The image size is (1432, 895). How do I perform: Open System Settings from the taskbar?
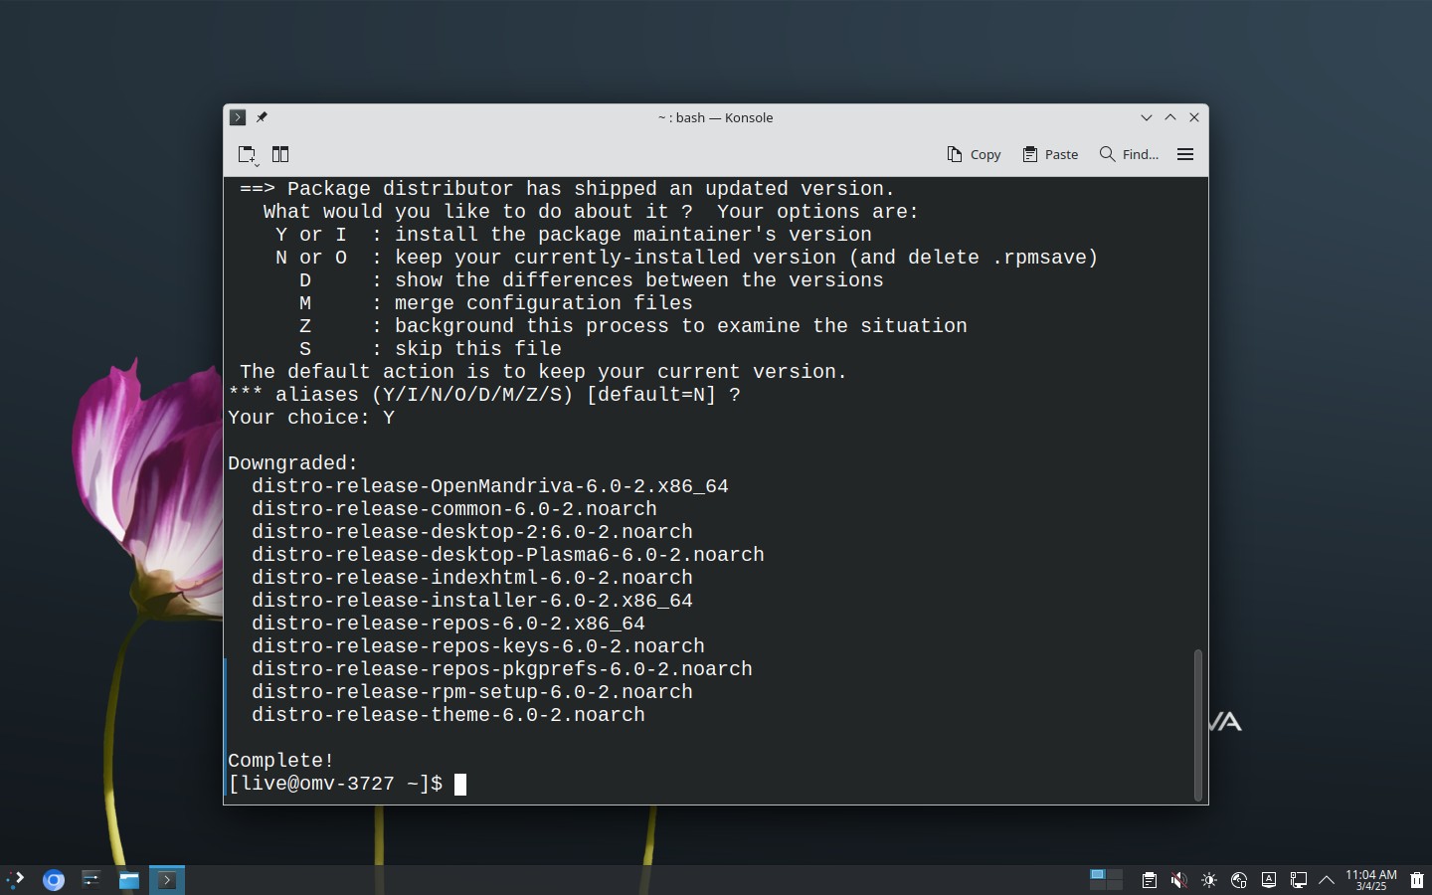click(x=91, y=880)
